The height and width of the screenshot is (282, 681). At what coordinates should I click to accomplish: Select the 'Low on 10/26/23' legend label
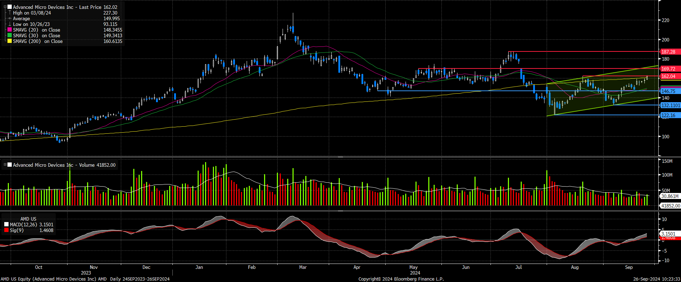tap(31, 24)
